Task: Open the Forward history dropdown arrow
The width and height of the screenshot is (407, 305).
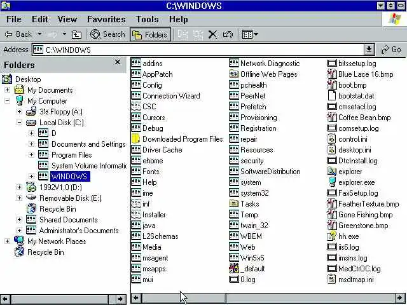Action: [x=64, y=34]
